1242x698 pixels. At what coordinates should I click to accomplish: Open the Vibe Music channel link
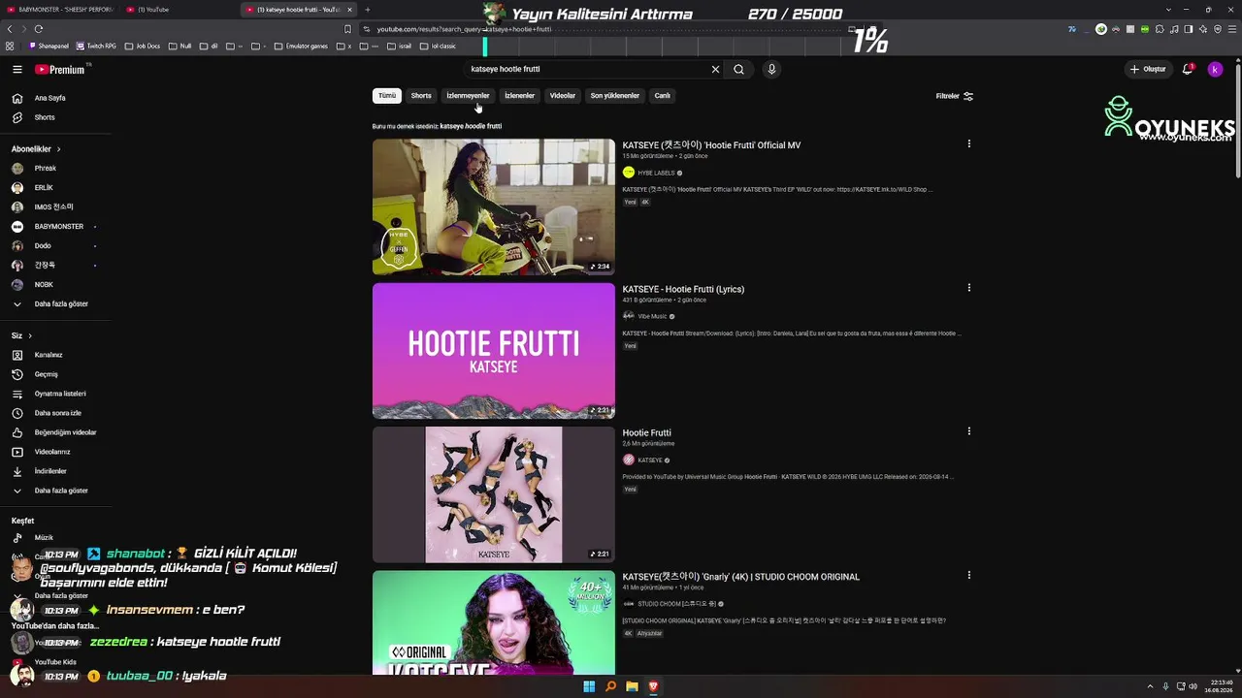pyautogui.click(x=652, y=316)
